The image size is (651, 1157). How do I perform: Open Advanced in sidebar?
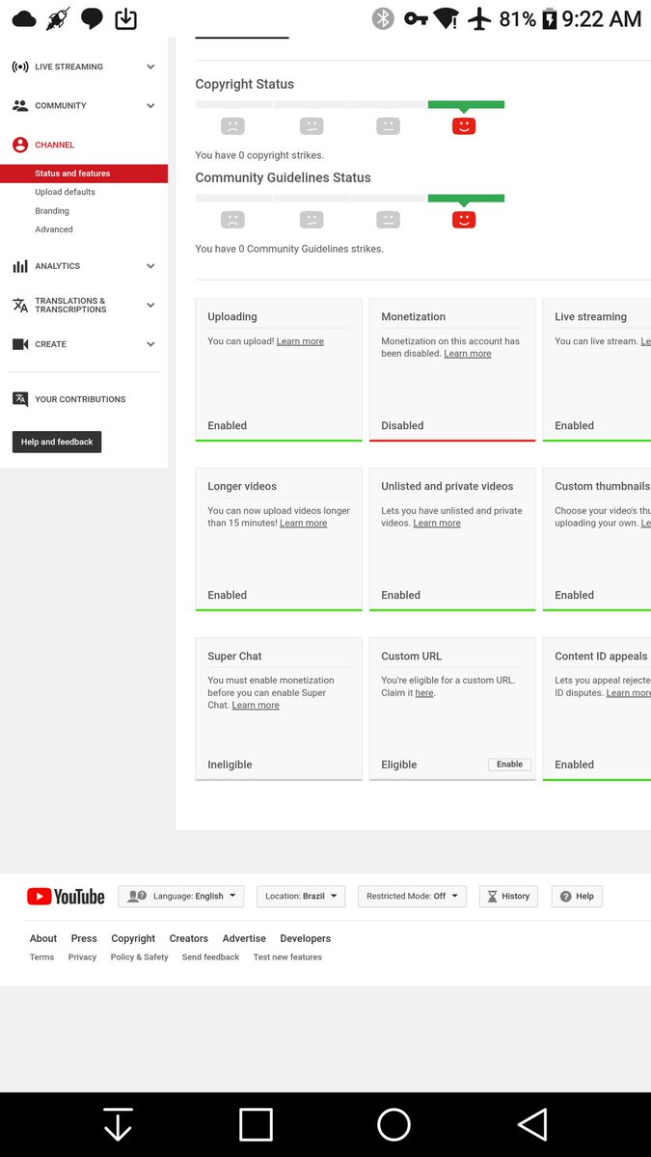[54, 229]
